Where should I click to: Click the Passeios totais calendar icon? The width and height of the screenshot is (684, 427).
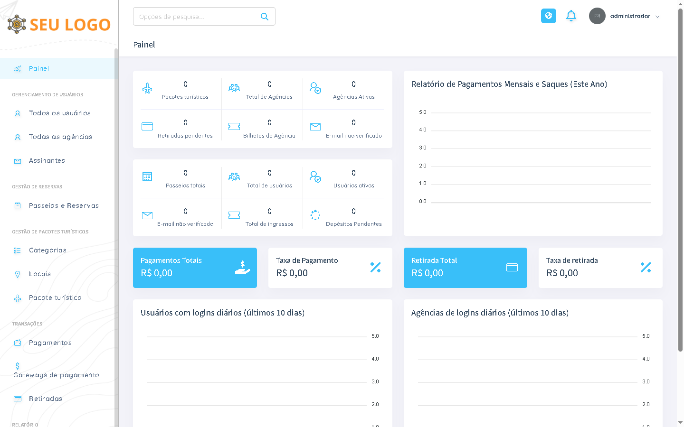(147, 176)
